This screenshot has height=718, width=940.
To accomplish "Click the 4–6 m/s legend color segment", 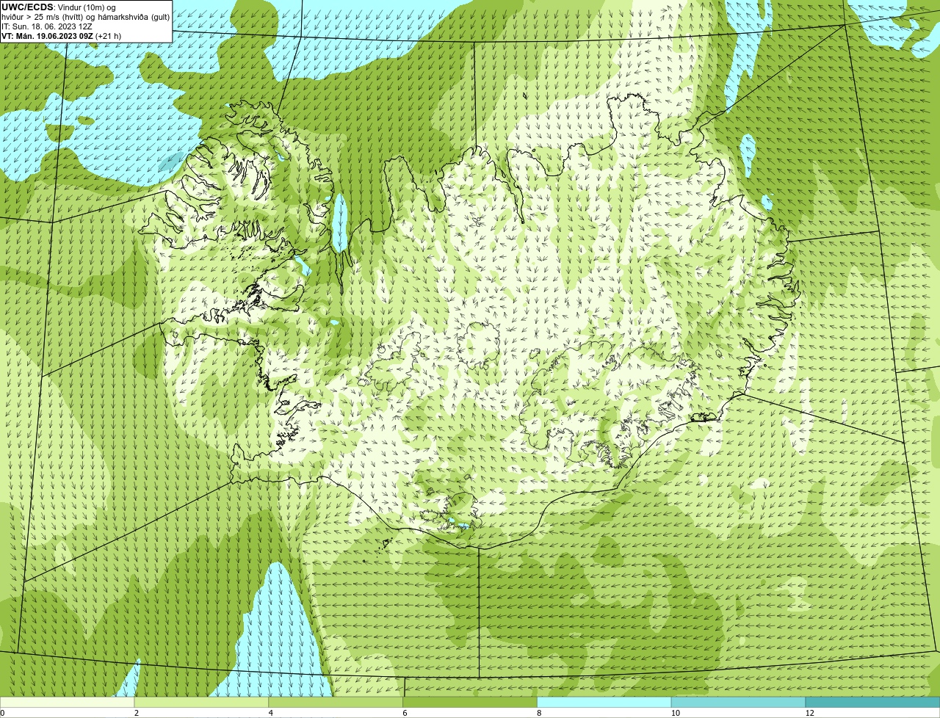I will tap(336, 703).
